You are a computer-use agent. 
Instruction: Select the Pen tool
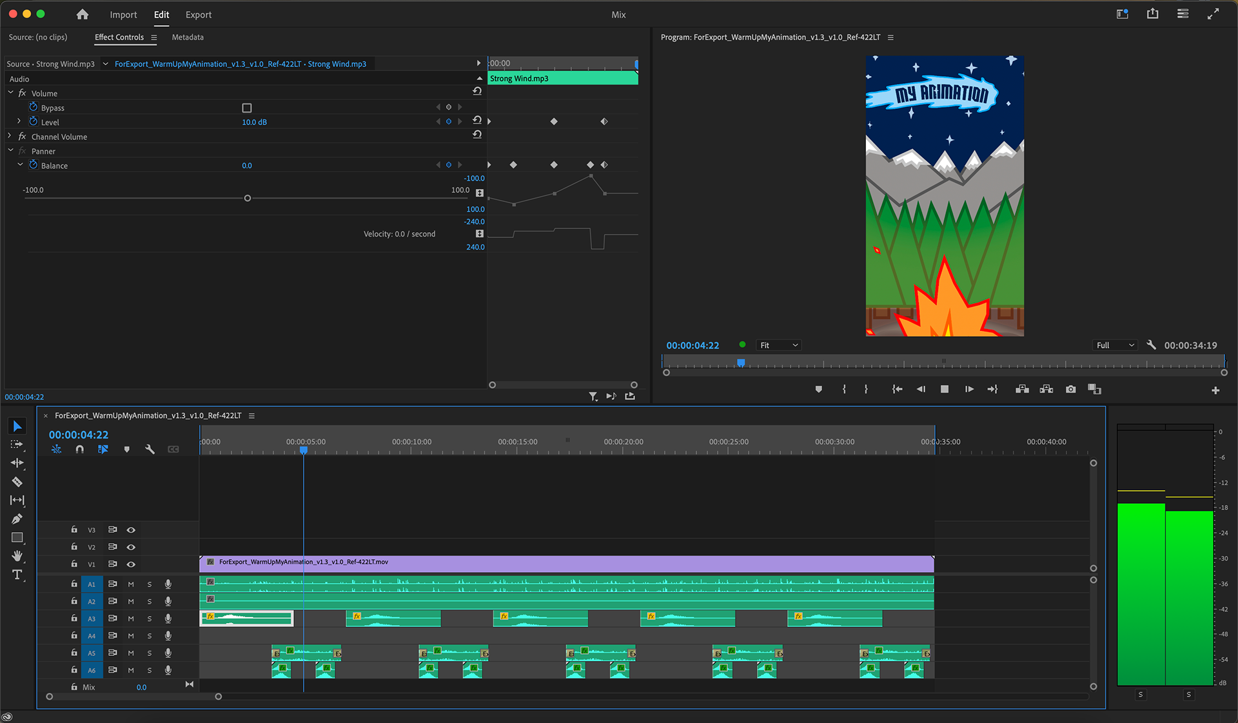coord(17,519)
